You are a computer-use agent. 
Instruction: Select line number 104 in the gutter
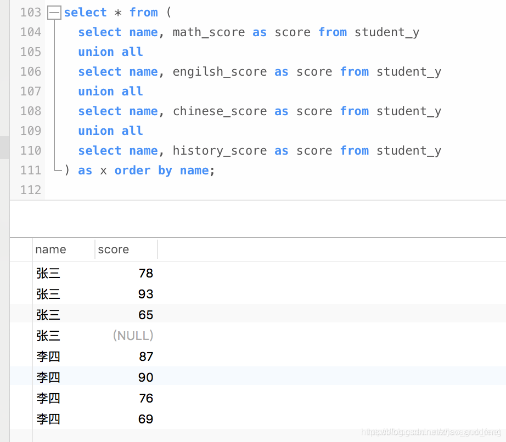click(31, 32)
